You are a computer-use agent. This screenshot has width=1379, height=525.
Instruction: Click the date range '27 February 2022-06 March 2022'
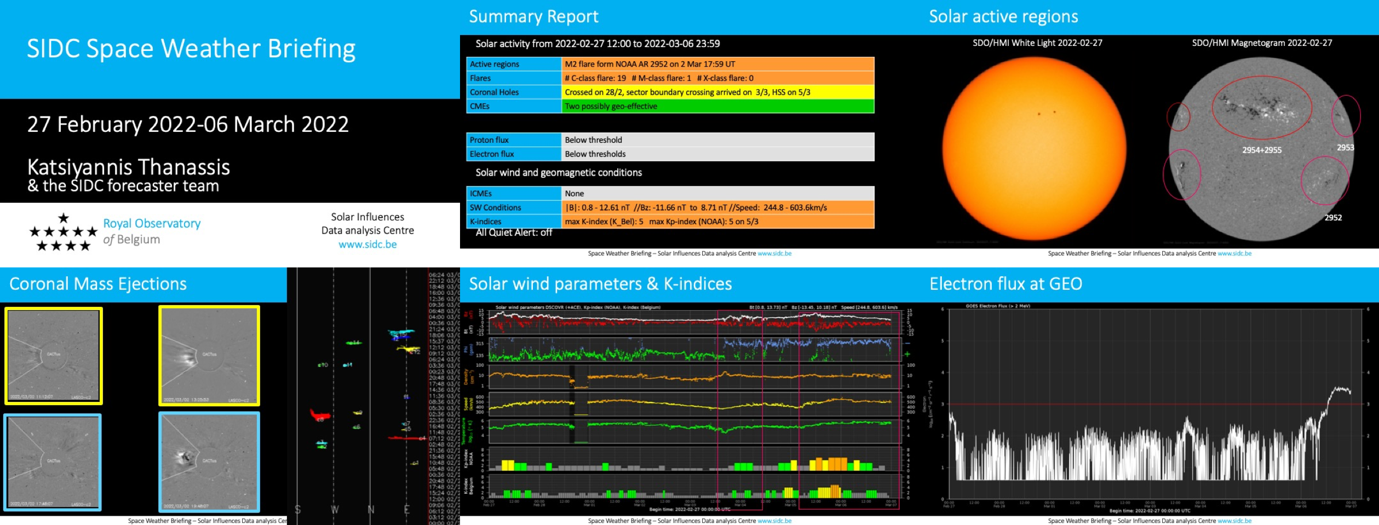pyautogui.click(x=188, y=124)
